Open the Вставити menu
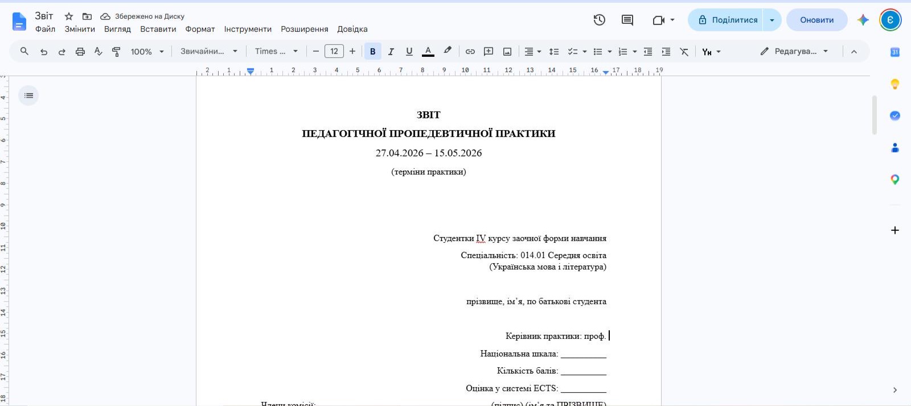This screenshot has width=911, height=406. 158,29
